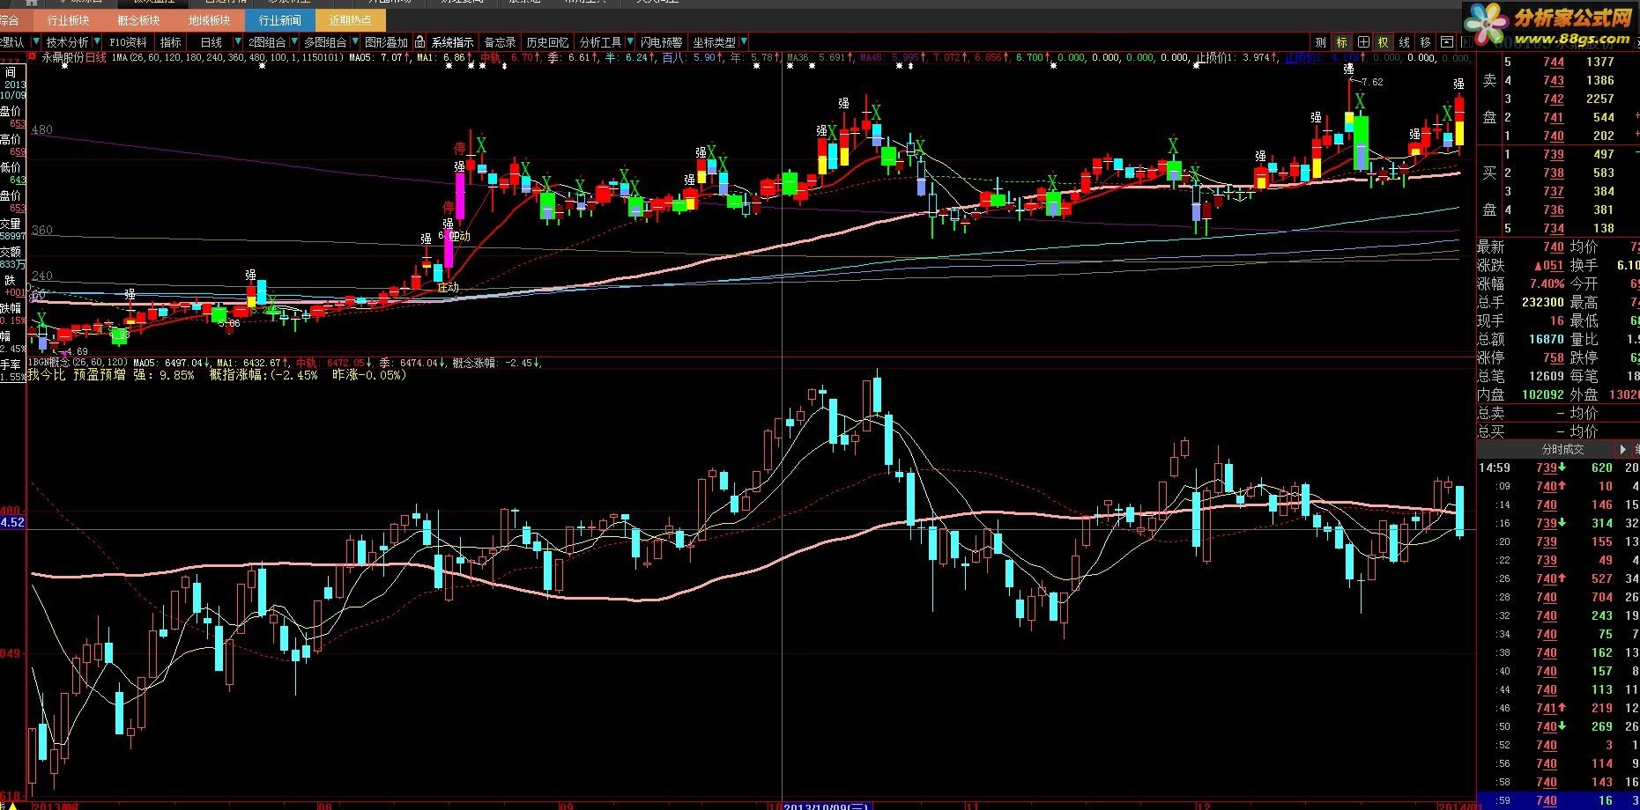Viewport: 1640px width, 810px height.
Task: Toggle the 权 ex-rights adjustment icon
Action: 1384,42
